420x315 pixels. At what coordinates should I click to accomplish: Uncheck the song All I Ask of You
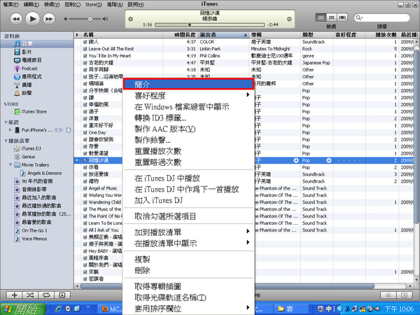point(85,230)
